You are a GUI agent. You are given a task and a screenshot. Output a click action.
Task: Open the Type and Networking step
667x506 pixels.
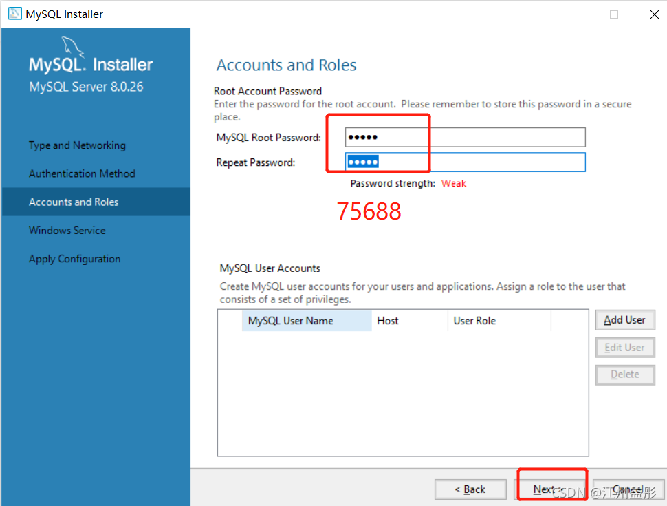coord(78,145)
